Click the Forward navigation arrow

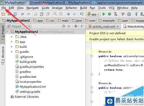pos(74,14)
